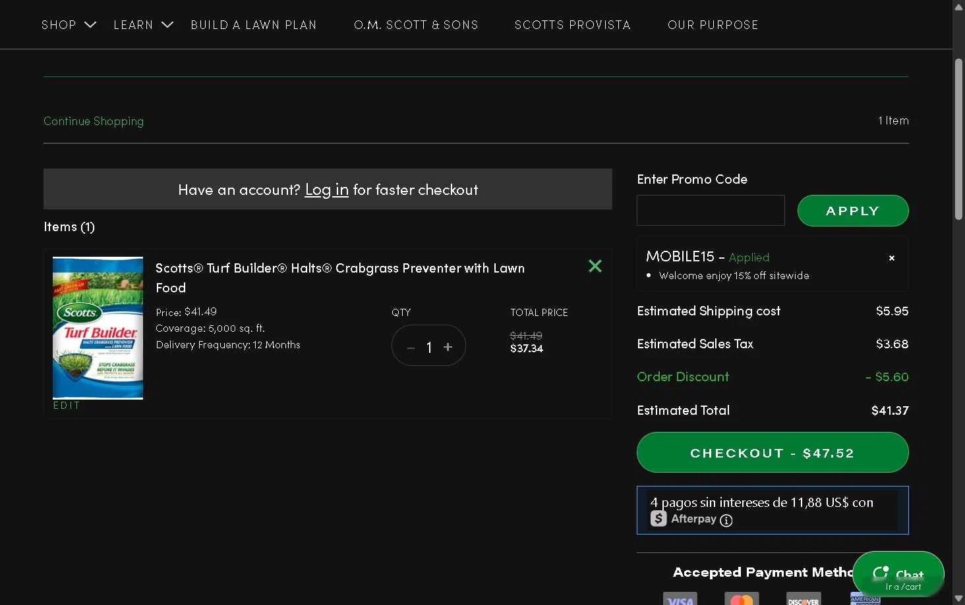The width and height of the screenshot is (965, 605).
Task: Select the Order Discount - $5.60 value
Action: click(x=887, y=377)
